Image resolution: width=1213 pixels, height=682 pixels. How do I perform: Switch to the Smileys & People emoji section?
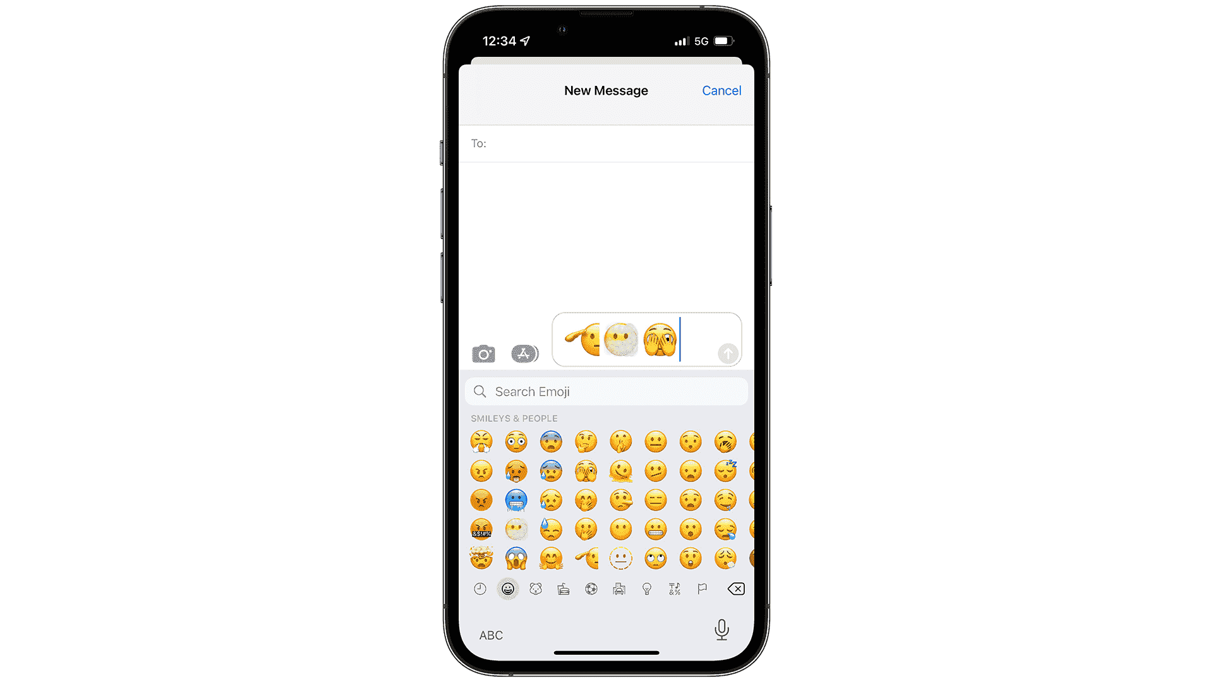coord(507,589)
